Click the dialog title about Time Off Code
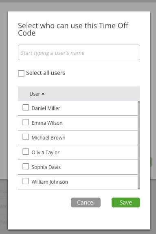Screen dimensions: 156x234 pyautogui.click(x=73, y=29)
